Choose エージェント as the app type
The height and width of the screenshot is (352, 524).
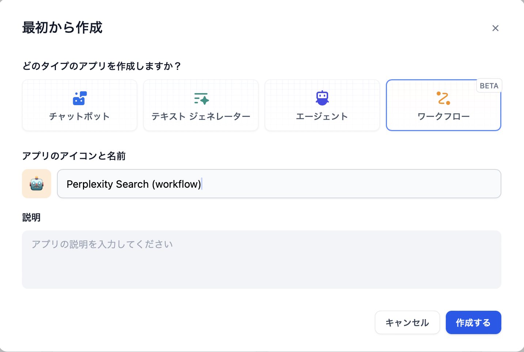pyautogui.click(x=322, y=105)
